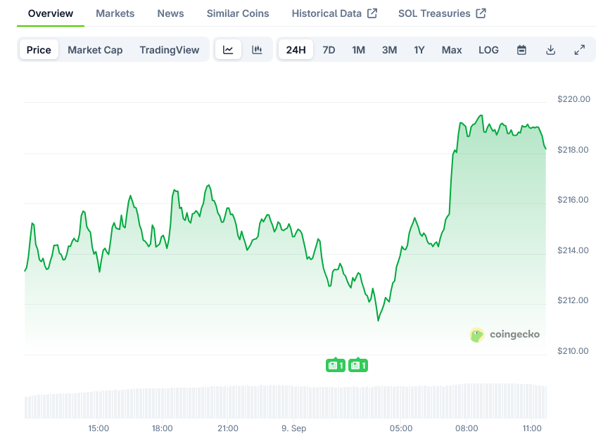Switch to line chart view icon
The width and height of the screenshot is (596, 446).
click(228, 50)
